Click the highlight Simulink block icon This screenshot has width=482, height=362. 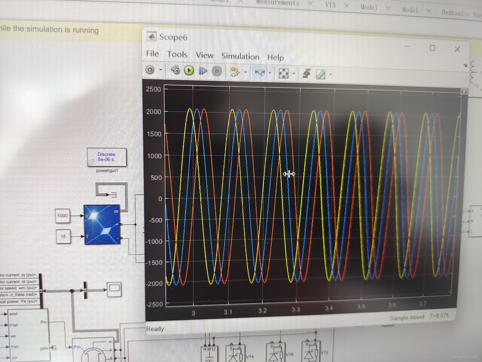tap(235, 72)
